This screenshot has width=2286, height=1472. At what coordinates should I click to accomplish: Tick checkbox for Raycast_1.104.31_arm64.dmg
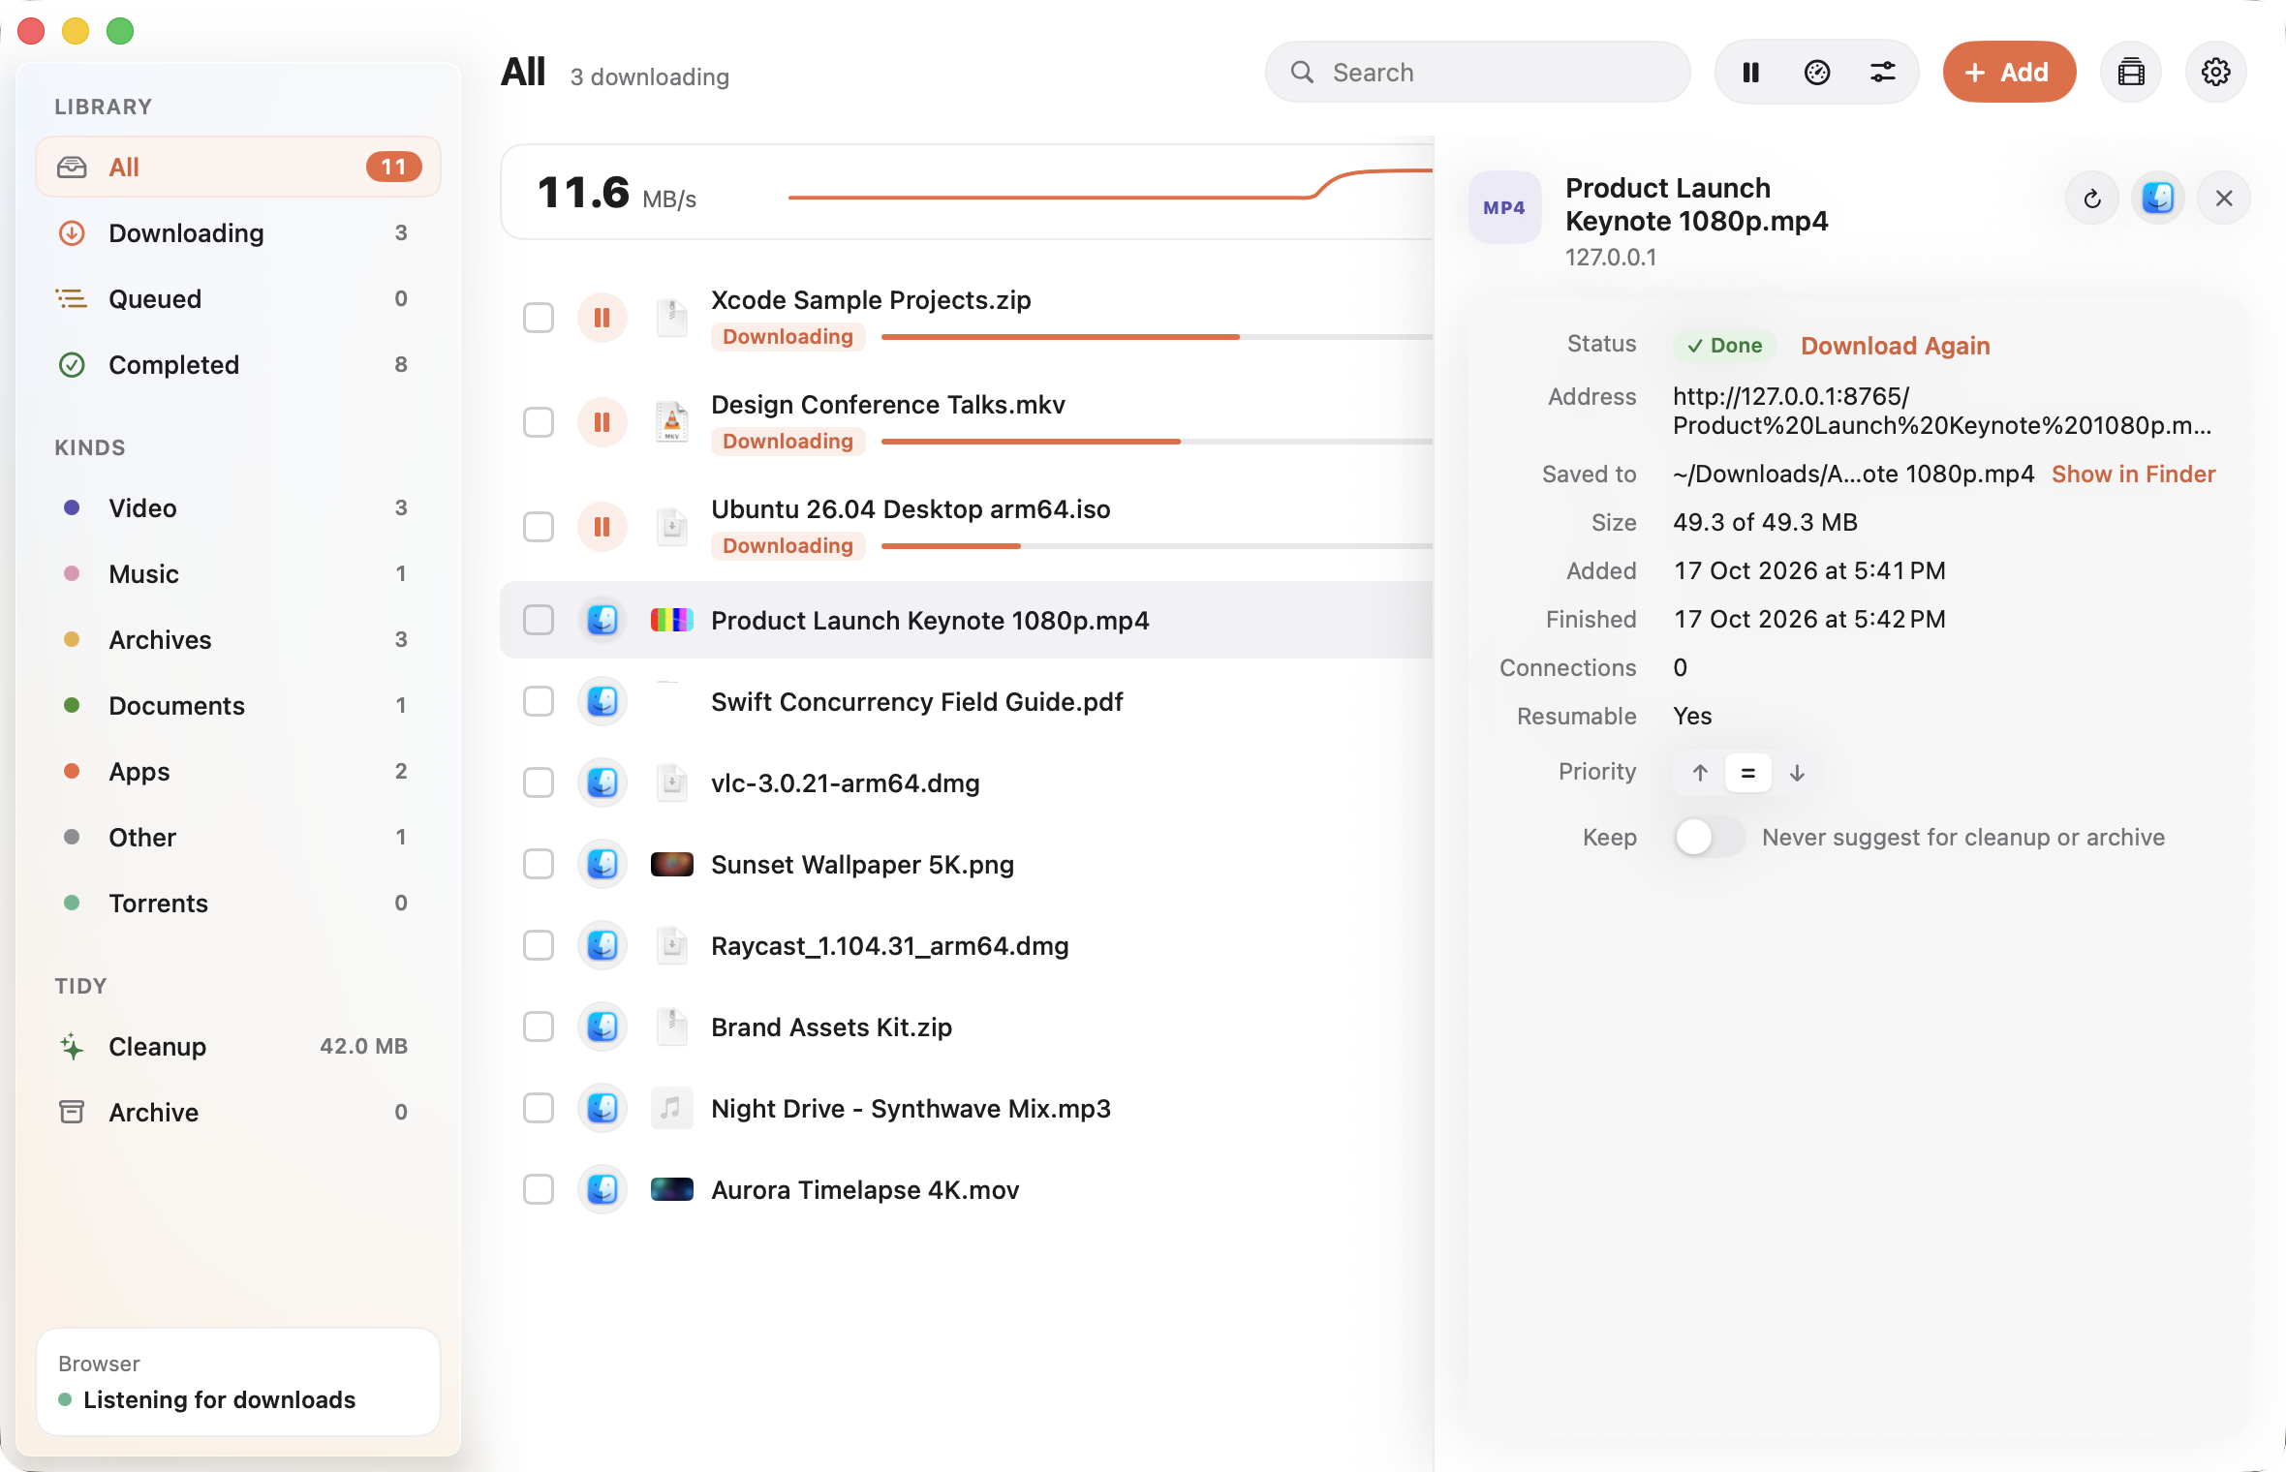[539, 945]
